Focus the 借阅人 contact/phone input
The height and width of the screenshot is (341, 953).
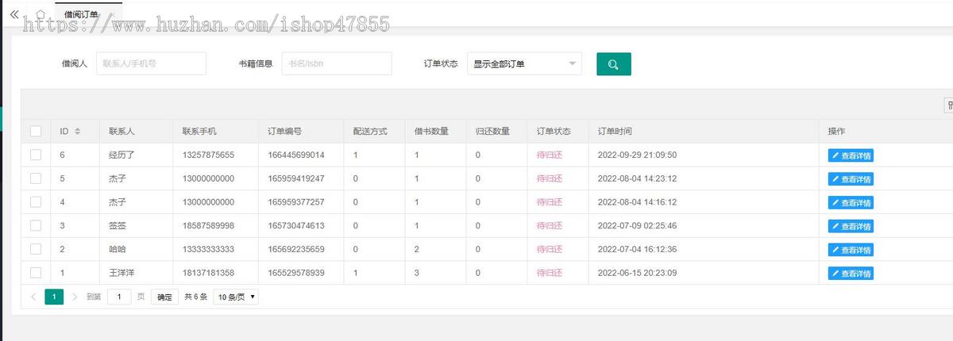(x=151, y=63)
